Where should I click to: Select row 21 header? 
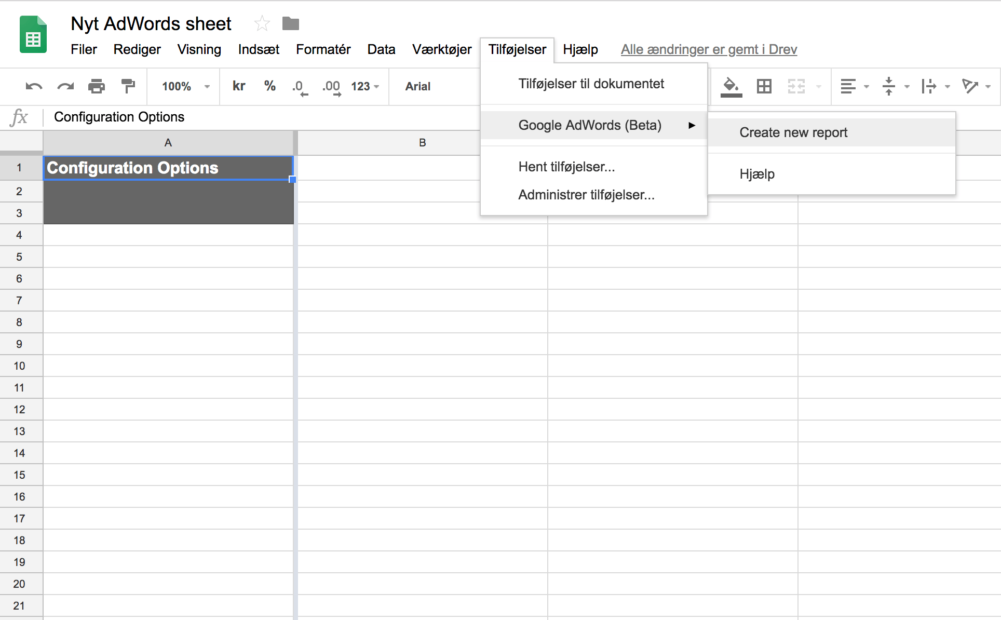21,605
